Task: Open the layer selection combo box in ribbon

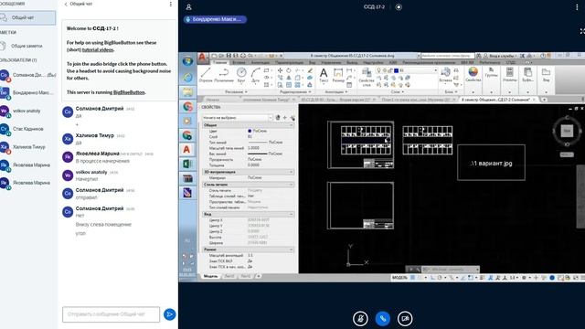Action: coord(407,70)
